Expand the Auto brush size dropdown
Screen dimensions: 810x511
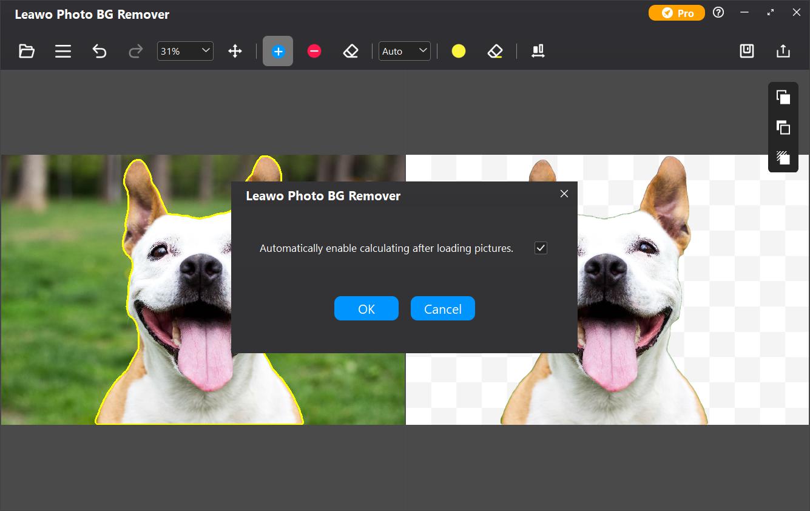(x=423, y=51)
